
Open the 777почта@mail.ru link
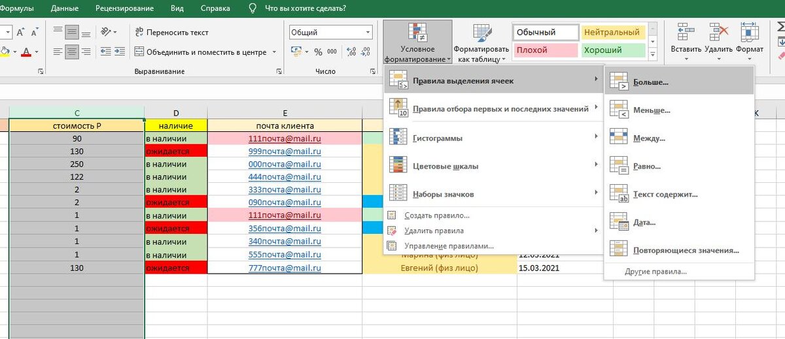point(285,268)
